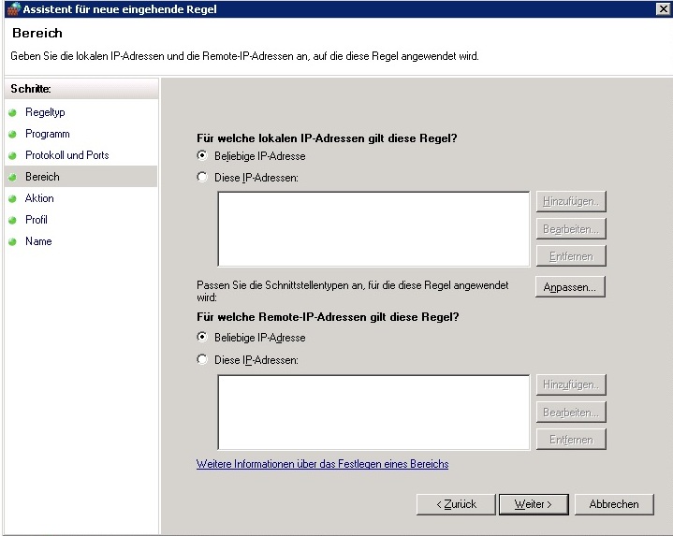Select local 'Diese IP-Adressen' radio button
673x536 pixels.
[x=202, y=177]
